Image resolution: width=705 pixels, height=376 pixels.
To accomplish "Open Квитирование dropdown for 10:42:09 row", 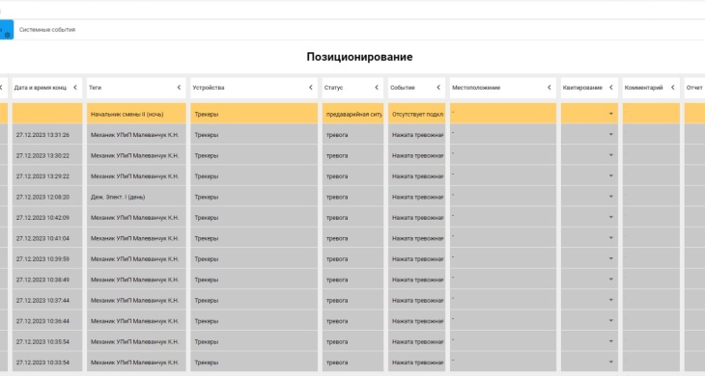I will (x=610, y=217).
